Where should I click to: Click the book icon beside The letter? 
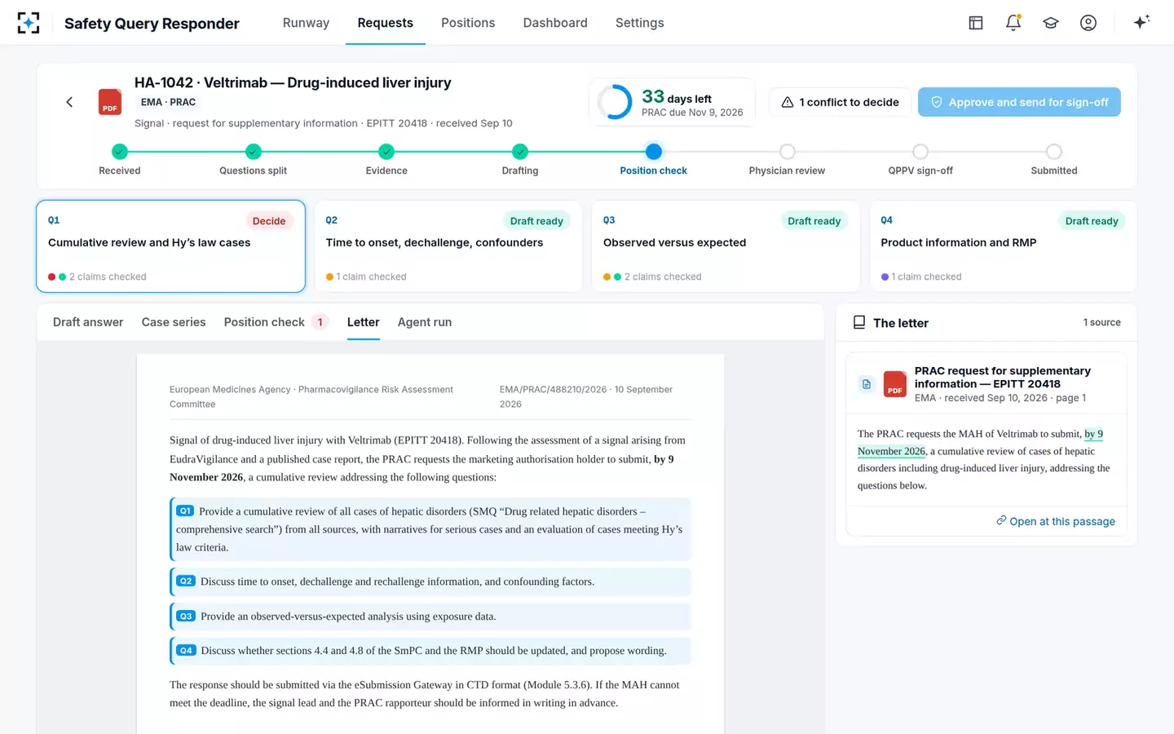pos(859,323)
